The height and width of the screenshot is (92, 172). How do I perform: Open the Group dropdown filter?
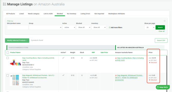click(x=45, y=27)
